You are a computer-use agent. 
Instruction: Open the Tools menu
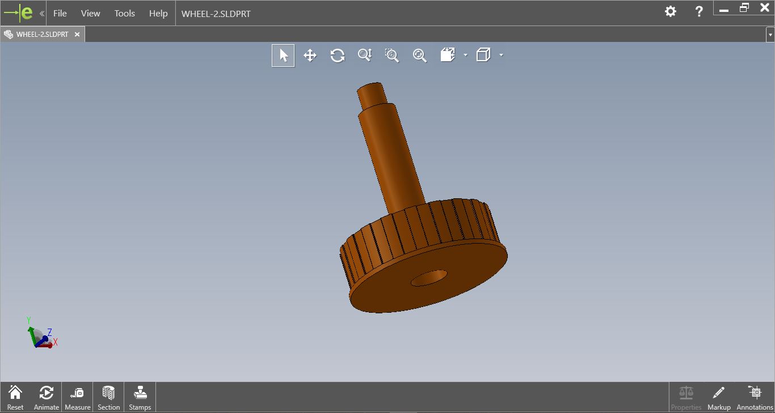point(125,13)
